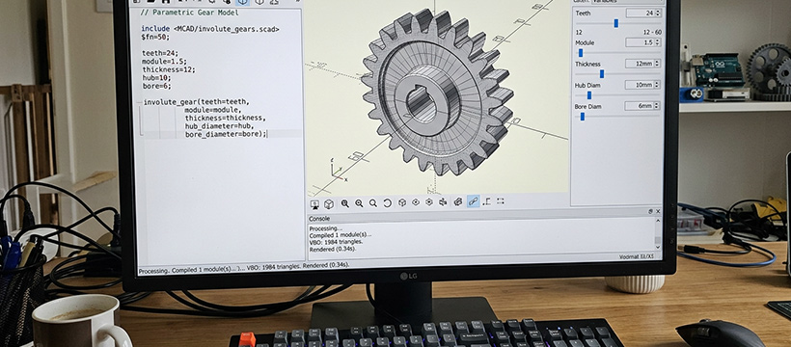Click the Zoom In magnifier icon
Screen dimensions: 791x347
coord(359,203)
